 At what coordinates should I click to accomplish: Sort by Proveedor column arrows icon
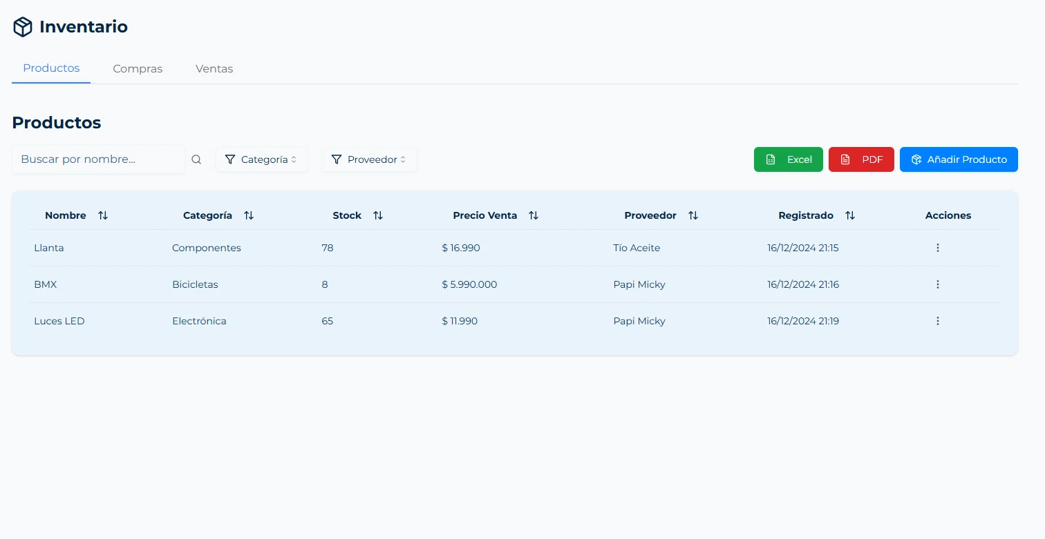[693, 215]
